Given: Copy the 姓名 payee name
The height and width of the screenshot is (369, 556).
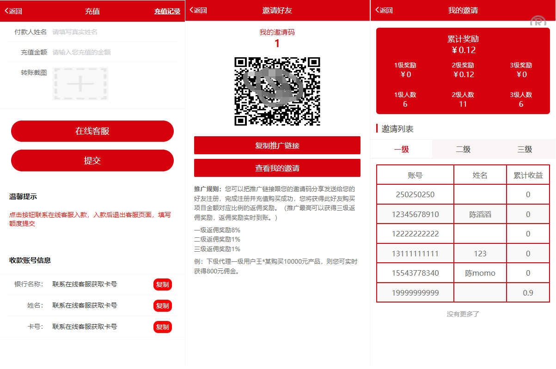Looking at the screenshot, I should [x=163, y=306].
